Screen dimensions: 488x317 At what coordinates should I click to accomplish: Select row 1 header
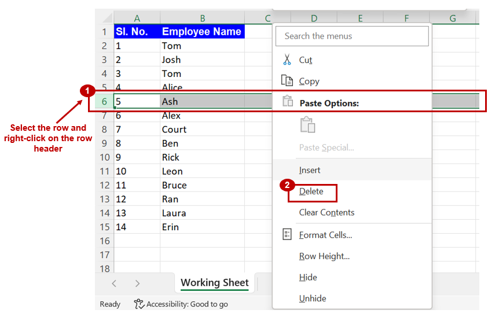[x=104, y=31]
